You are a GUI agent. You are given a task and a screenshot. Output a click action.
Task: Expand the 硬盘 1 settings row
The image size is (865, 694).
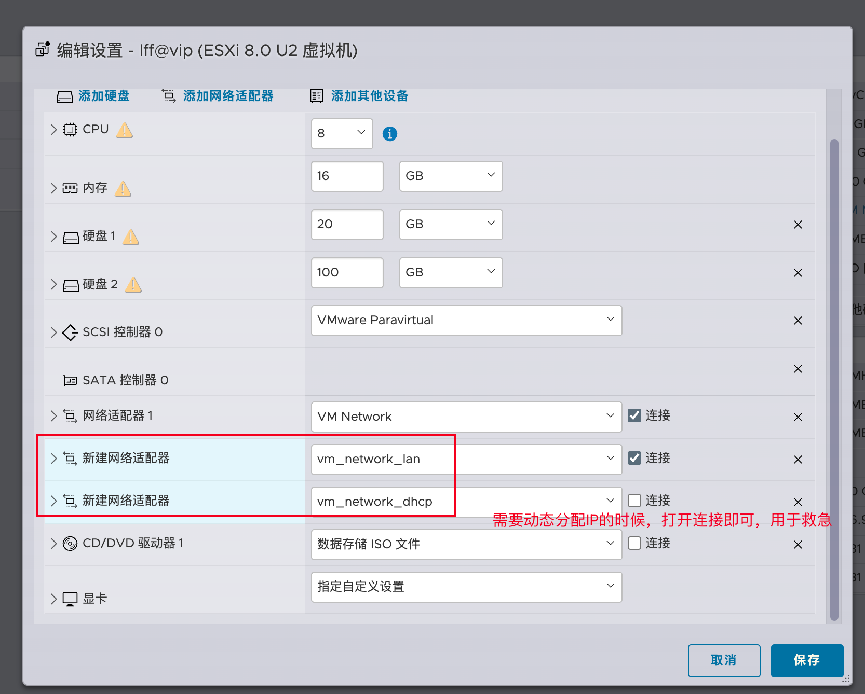[54, 237]
